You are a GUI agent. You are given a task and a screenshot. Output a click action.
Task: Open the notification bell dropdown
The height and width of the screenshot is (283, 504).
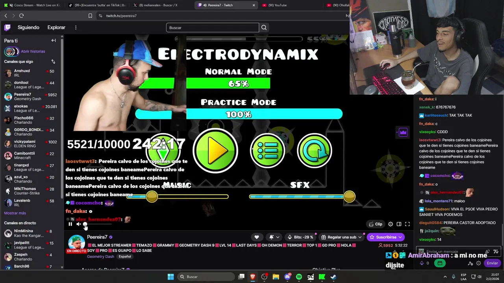pos(274,237)
